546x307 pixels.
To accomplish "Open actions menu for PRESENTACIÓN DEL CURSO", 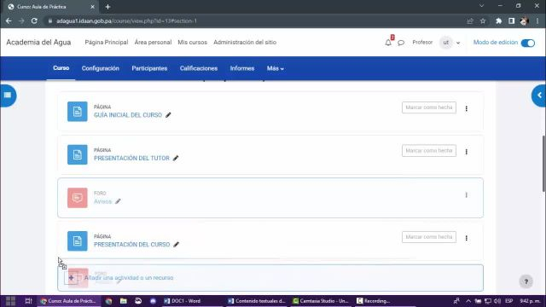I will 467,238.
